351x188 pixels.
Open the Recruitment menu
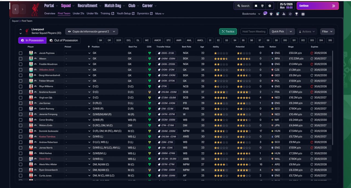tap(89, 5)
